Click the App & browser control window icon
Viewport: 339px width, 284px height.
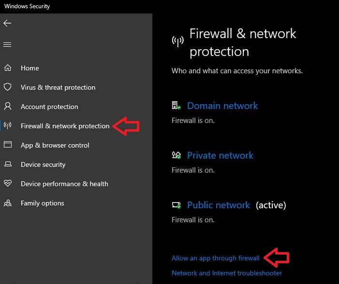pos(8,145)
